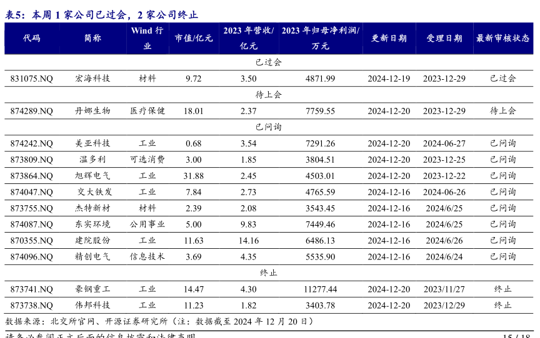Click the '更新日期' column header
The width and height of the screenshot is (540, 338).
point(389,38)
